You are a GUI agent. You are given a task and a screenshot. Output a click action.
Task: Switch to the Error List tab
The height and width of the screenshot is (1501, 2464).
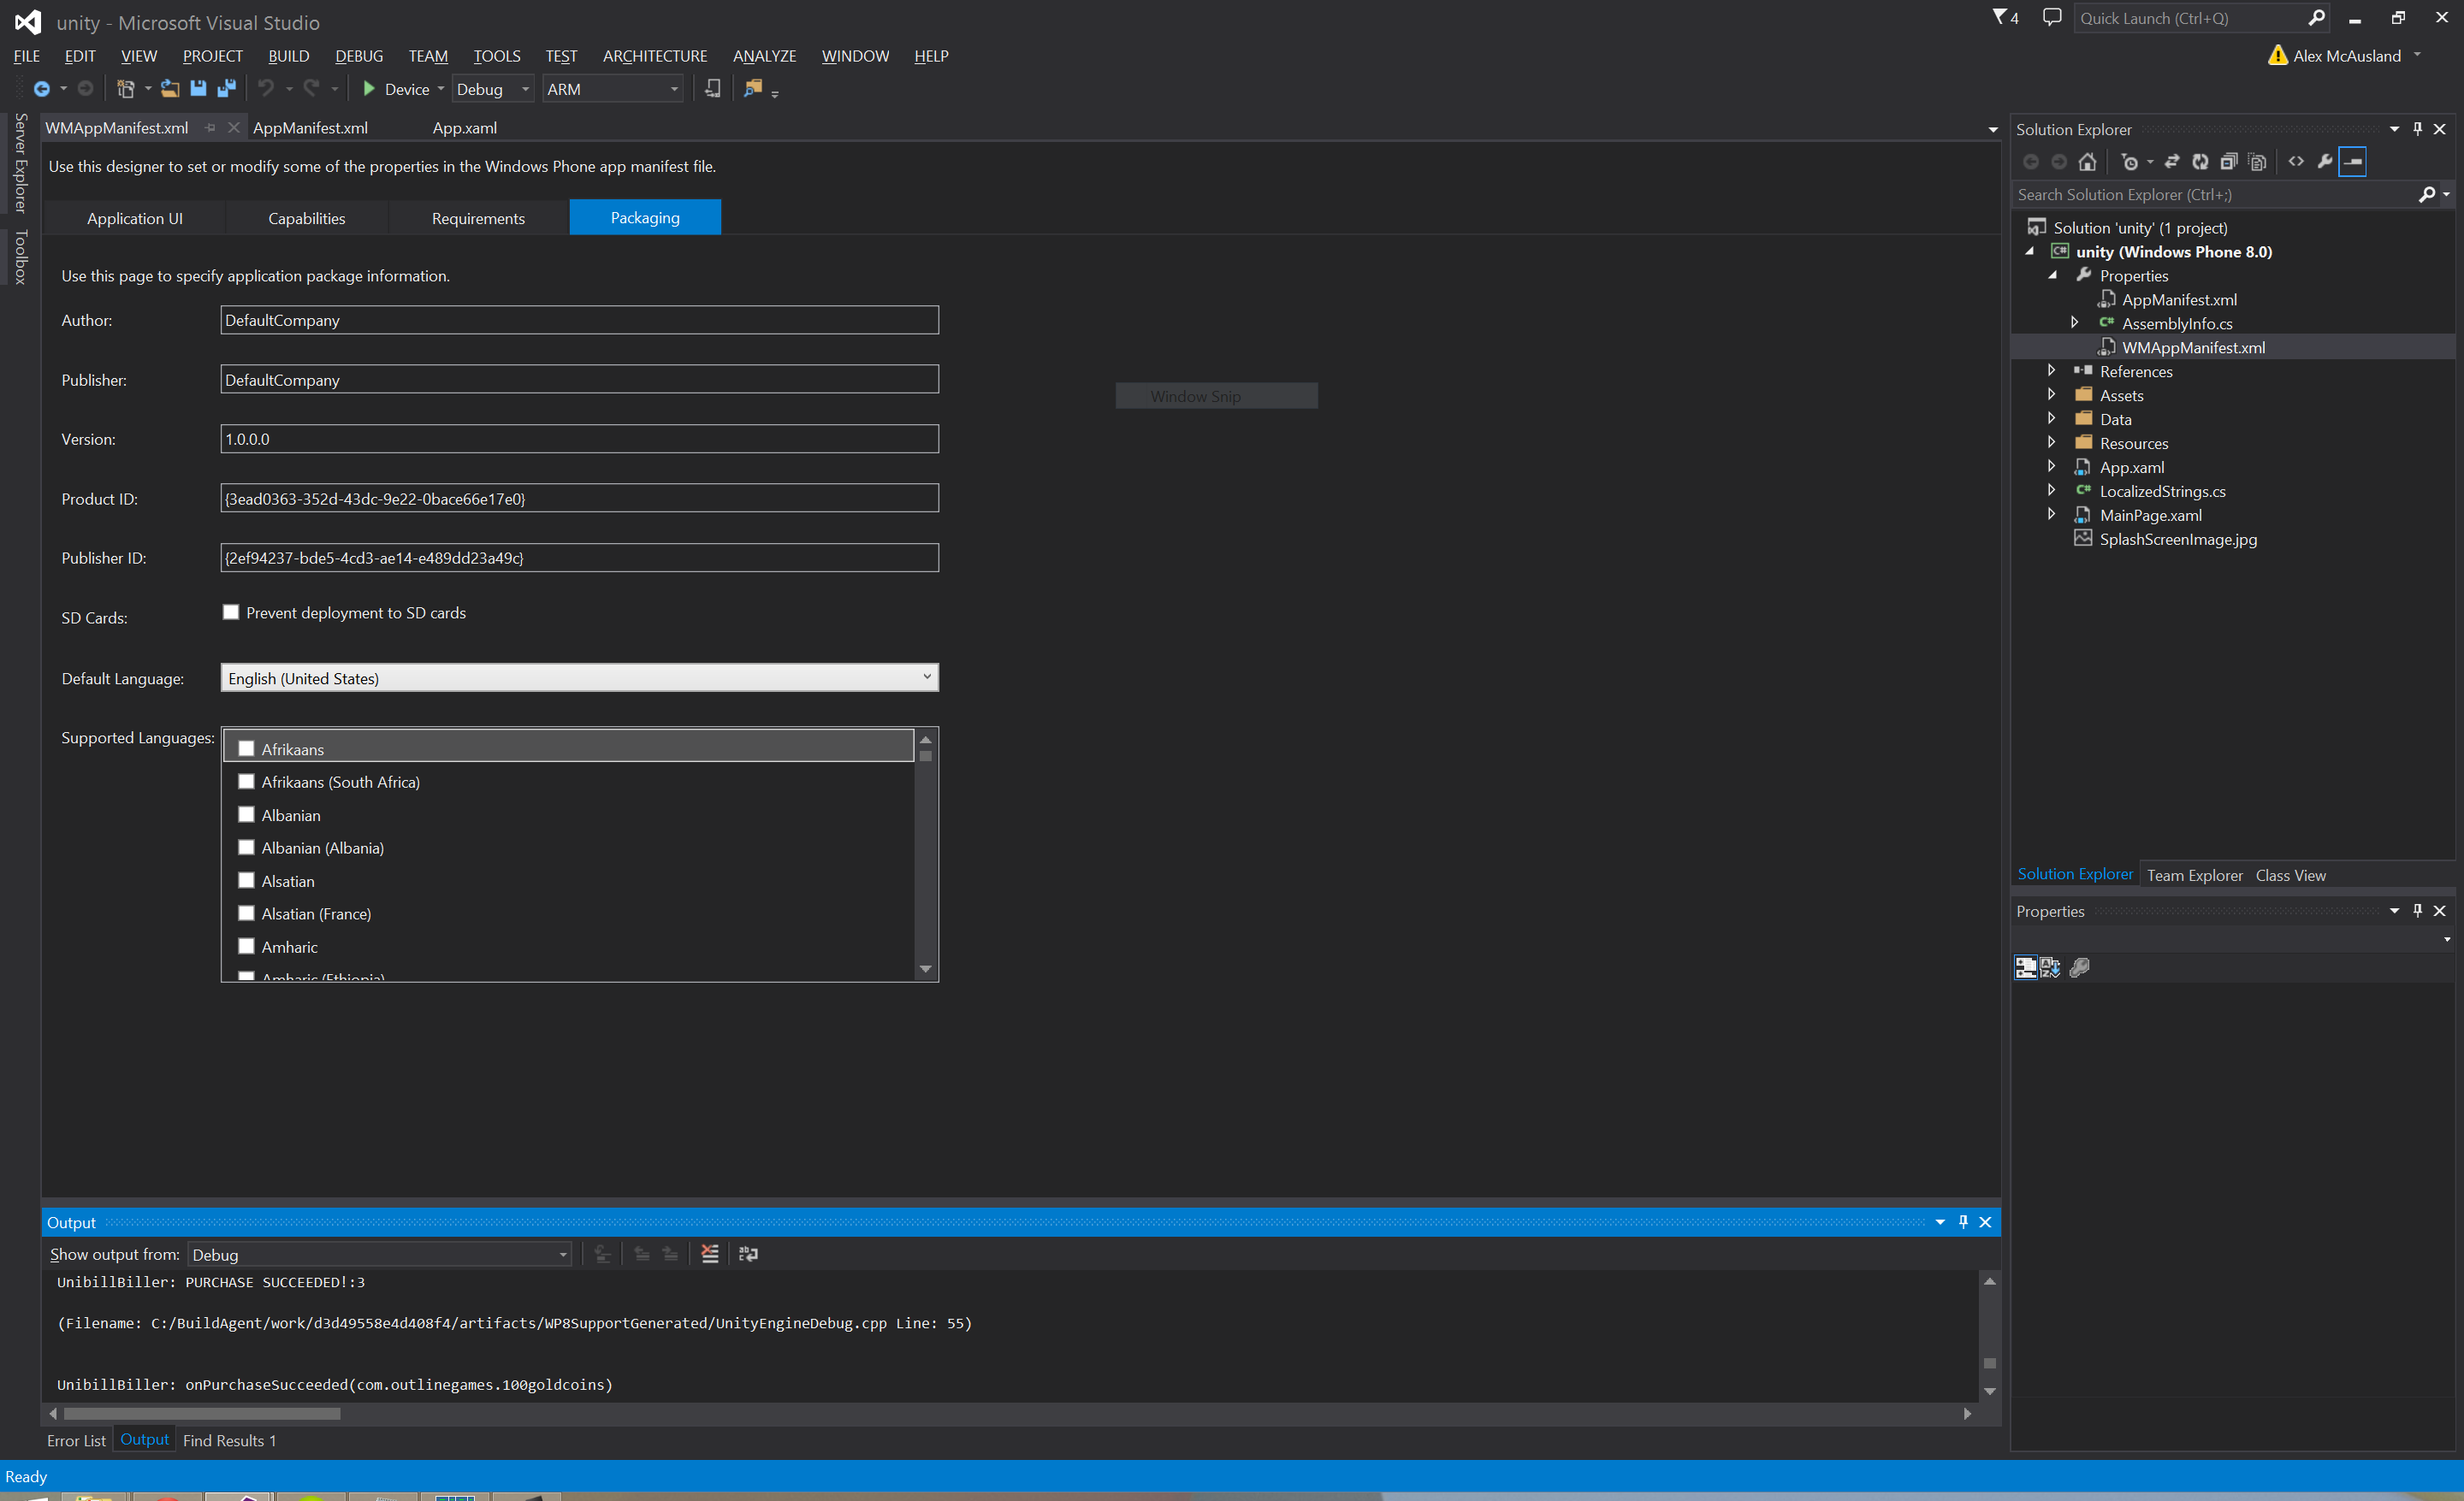(x=76, y=1440)
